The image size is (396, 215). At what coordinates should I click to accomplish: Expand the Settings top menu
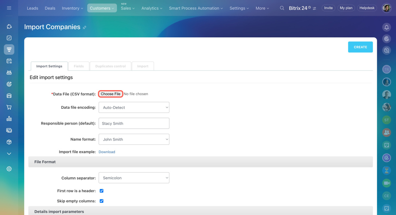point(239,8)
